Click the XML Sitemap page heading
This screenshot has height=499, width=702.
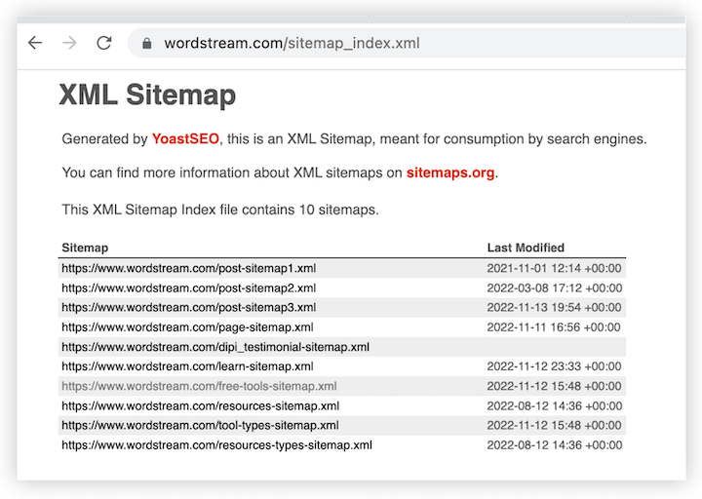coord(147,96)
